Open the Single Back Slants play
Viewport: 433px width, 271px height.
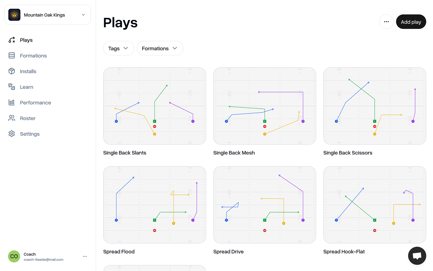[154, 106]
